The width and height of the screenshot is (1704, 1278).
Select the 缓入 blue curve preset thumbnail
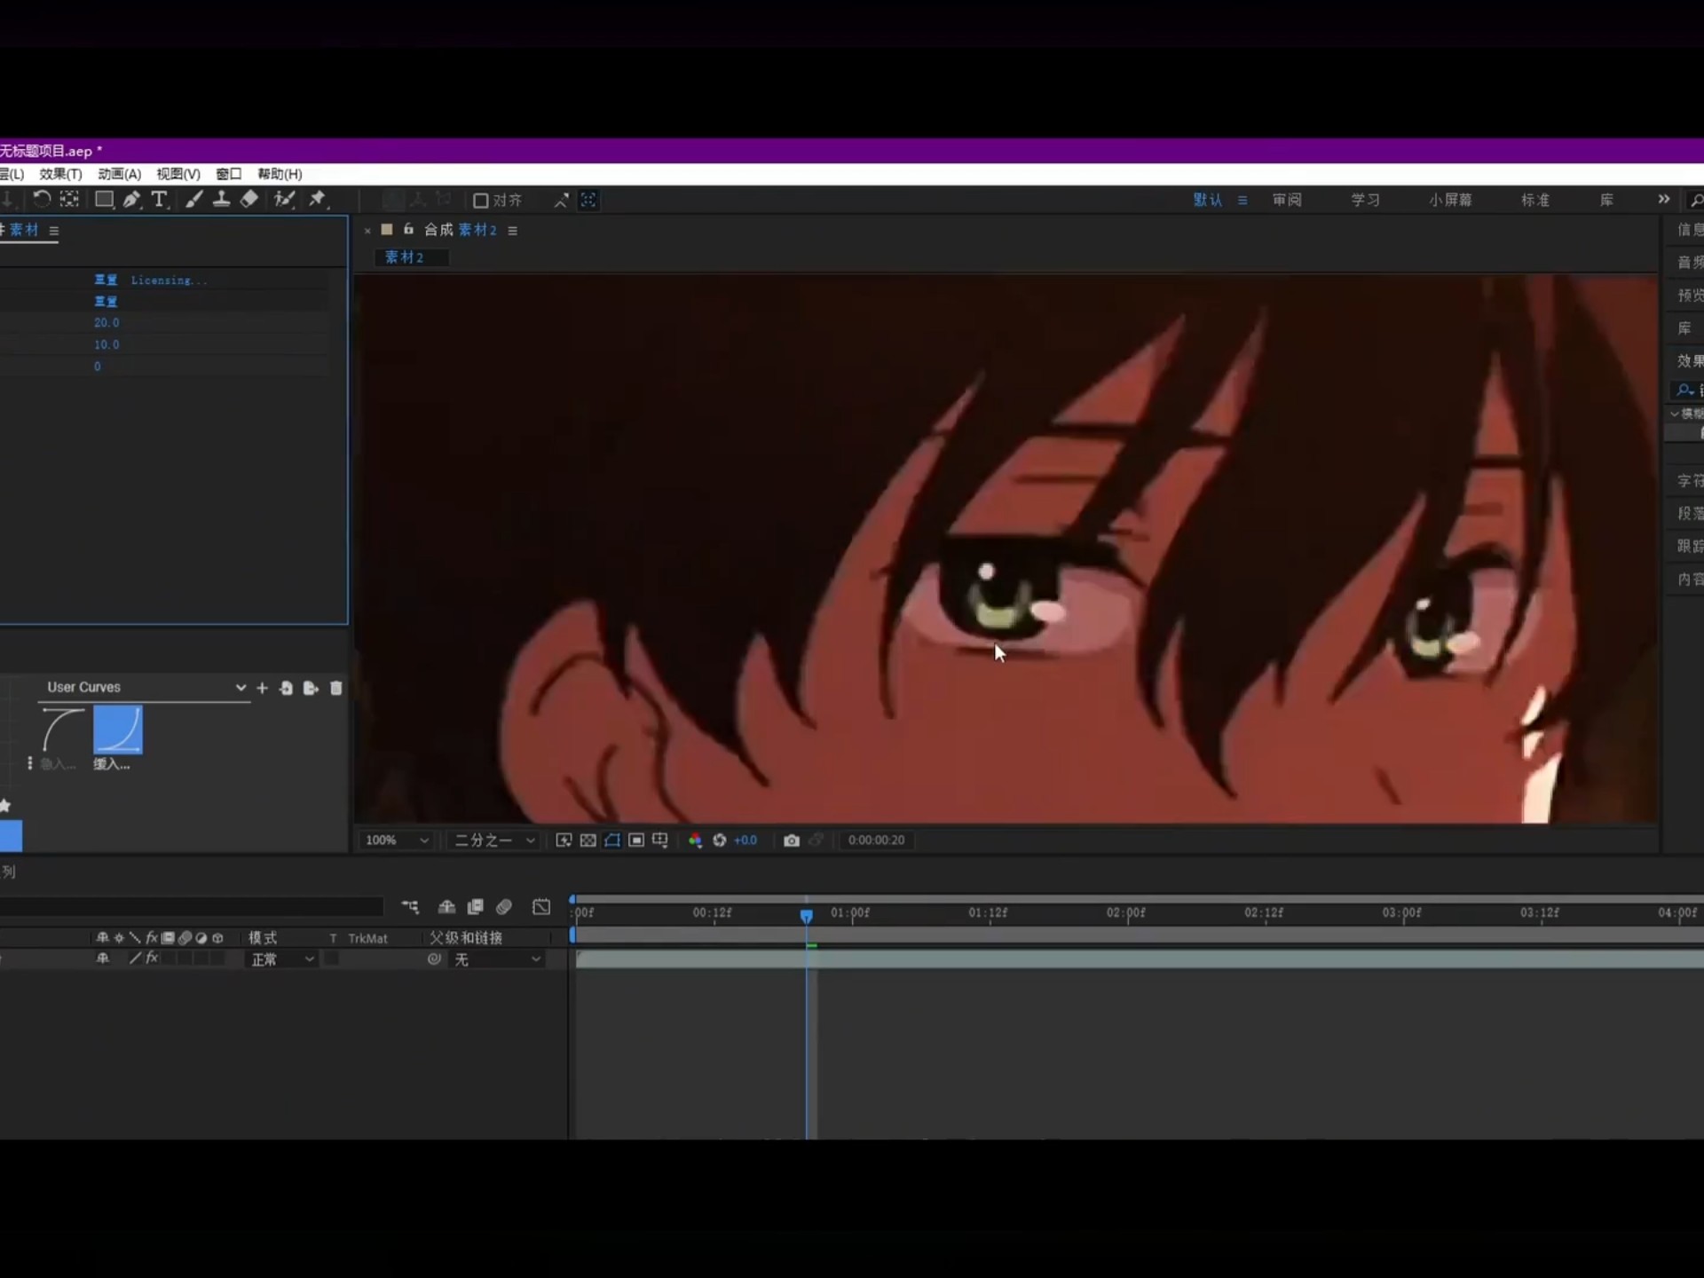pos(118,730)
